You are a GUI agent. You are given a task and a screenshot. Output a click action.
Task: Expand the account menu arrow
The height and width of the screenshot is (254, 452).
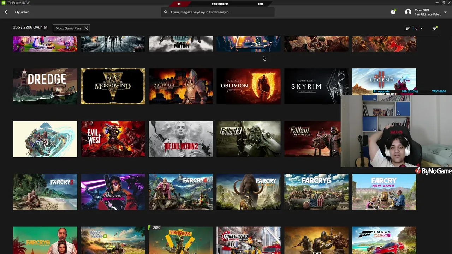[445, 12]
